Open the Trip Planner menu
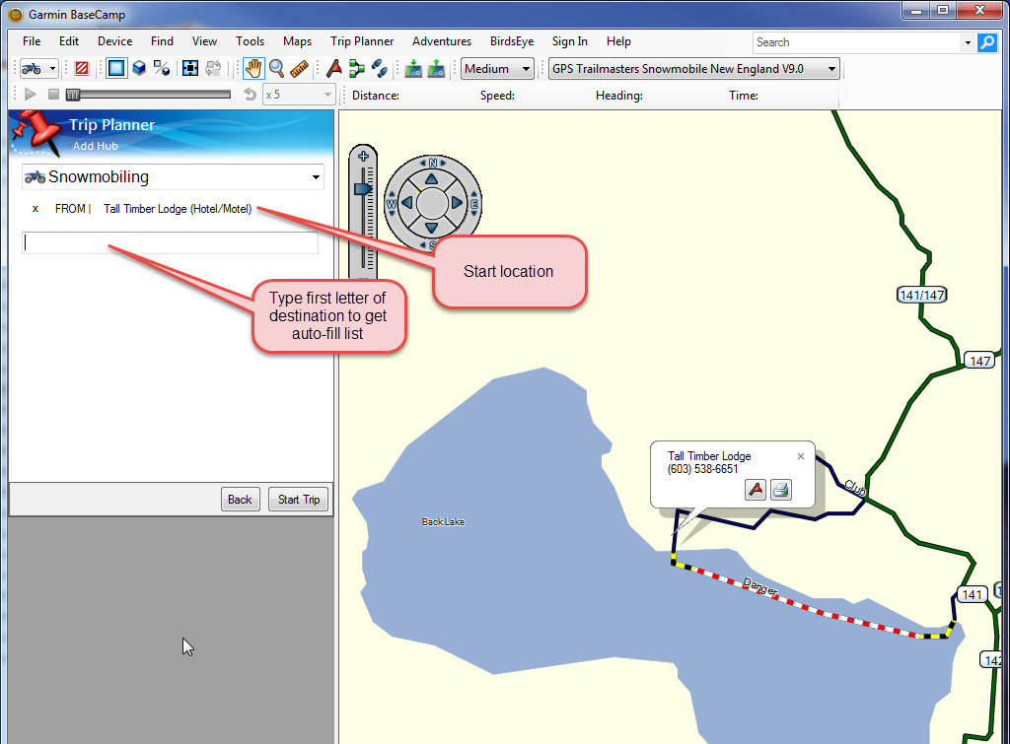 (362, 41)
